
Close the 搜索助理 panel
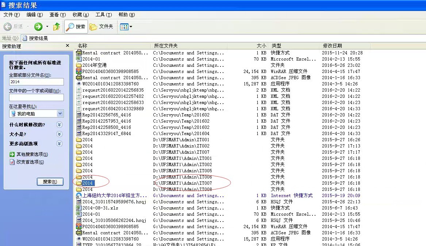pyautogui.click(x=67, y=46)
